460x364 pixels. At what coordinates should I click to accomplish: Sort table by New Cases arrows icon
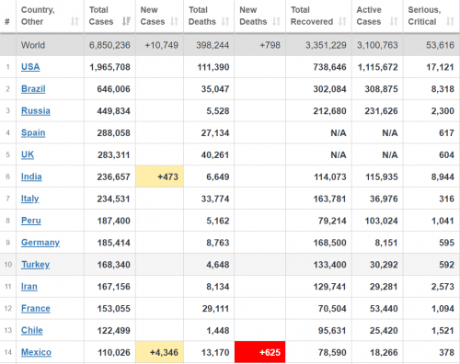pyautogui.click(x=174, y=21)
